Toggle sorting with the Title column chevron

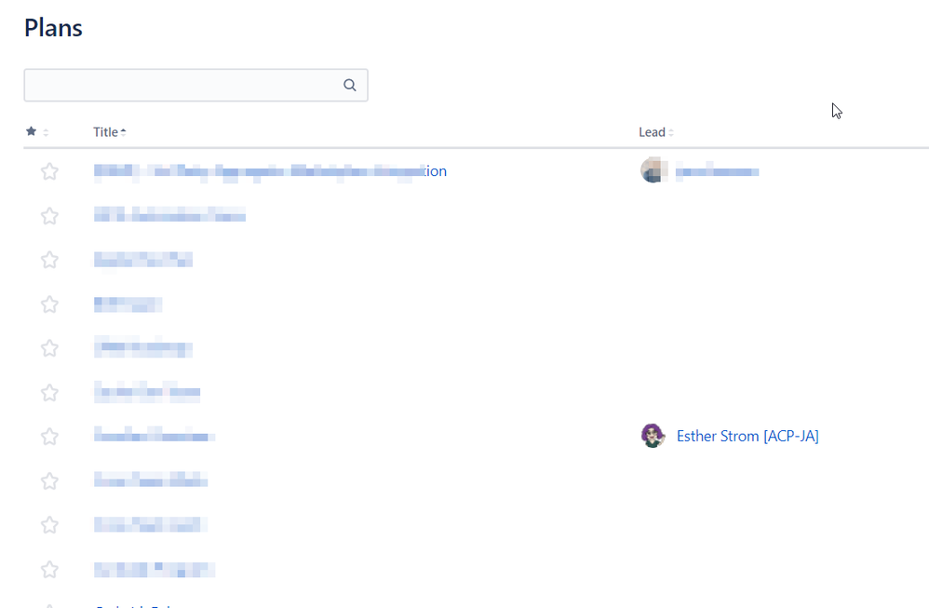(123, 131)
